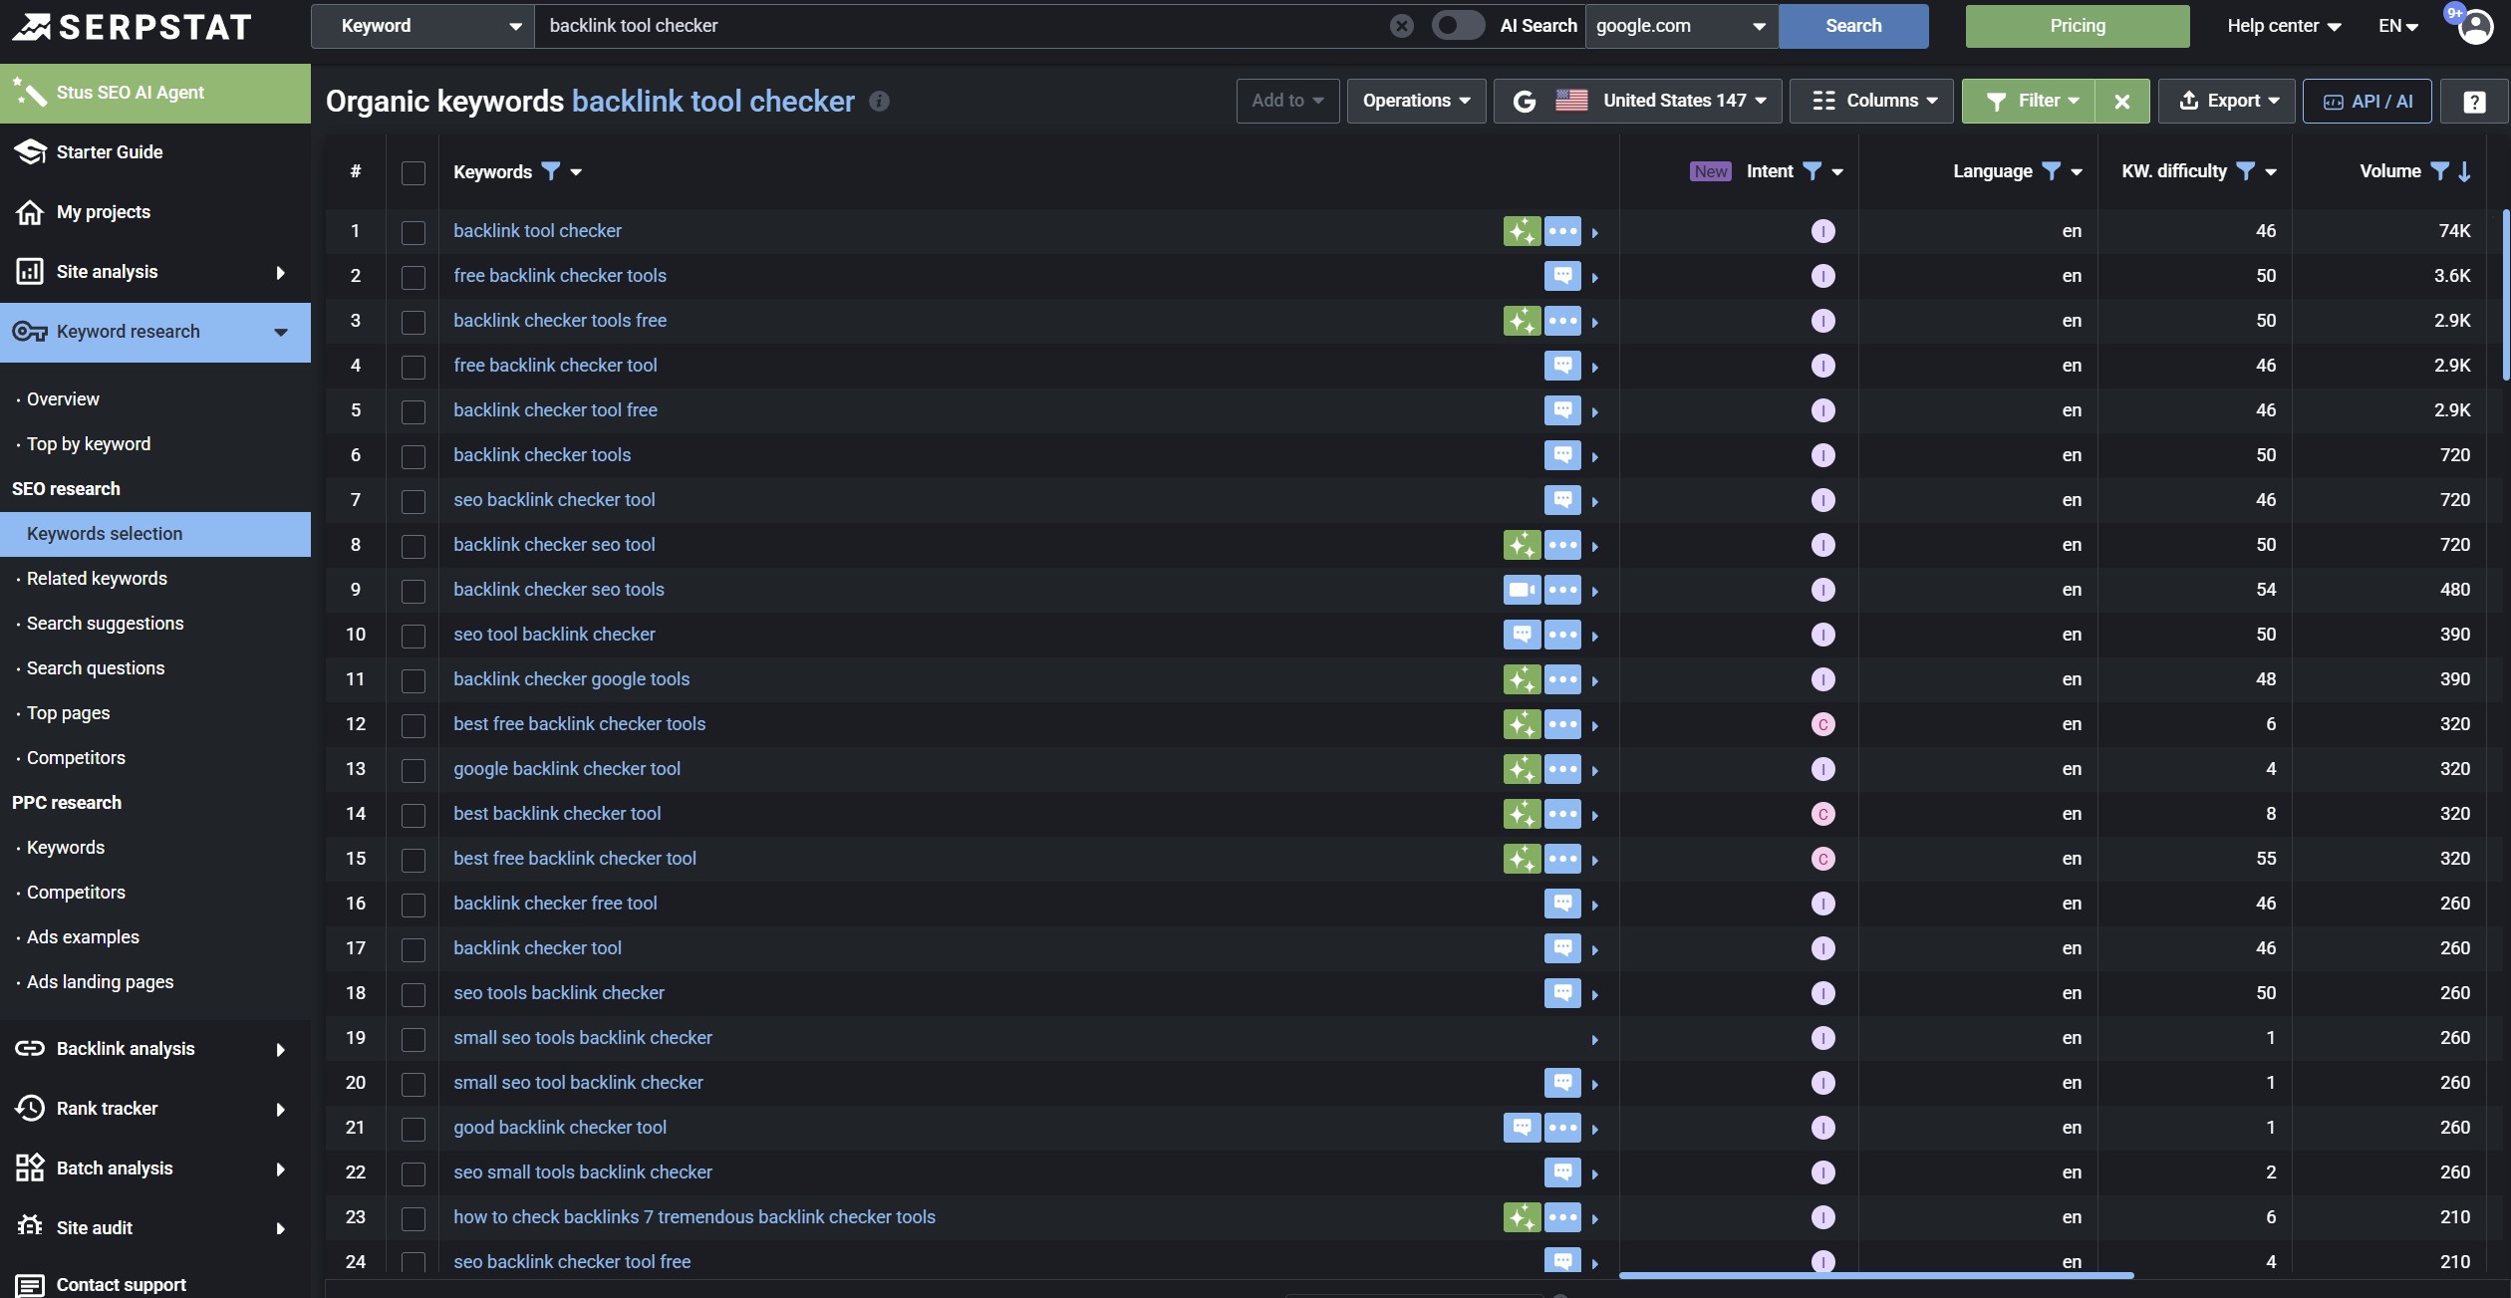The image size is (2511, 1298).
Task: Open the google.com search engine dropdown
Action: [x=1680, y=26]
